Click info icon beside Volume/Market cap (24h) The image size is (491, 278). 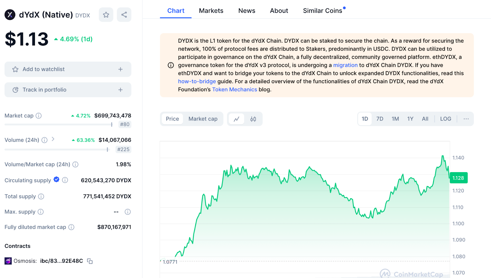pos(75,164)
